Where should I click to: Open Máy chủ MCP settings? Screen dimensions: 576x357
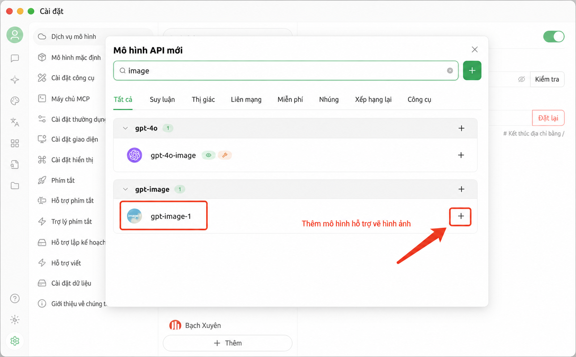pos(71,99)
